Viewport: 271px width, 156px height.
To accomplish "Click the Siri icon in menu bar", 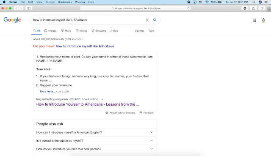I will click(260, 2).
